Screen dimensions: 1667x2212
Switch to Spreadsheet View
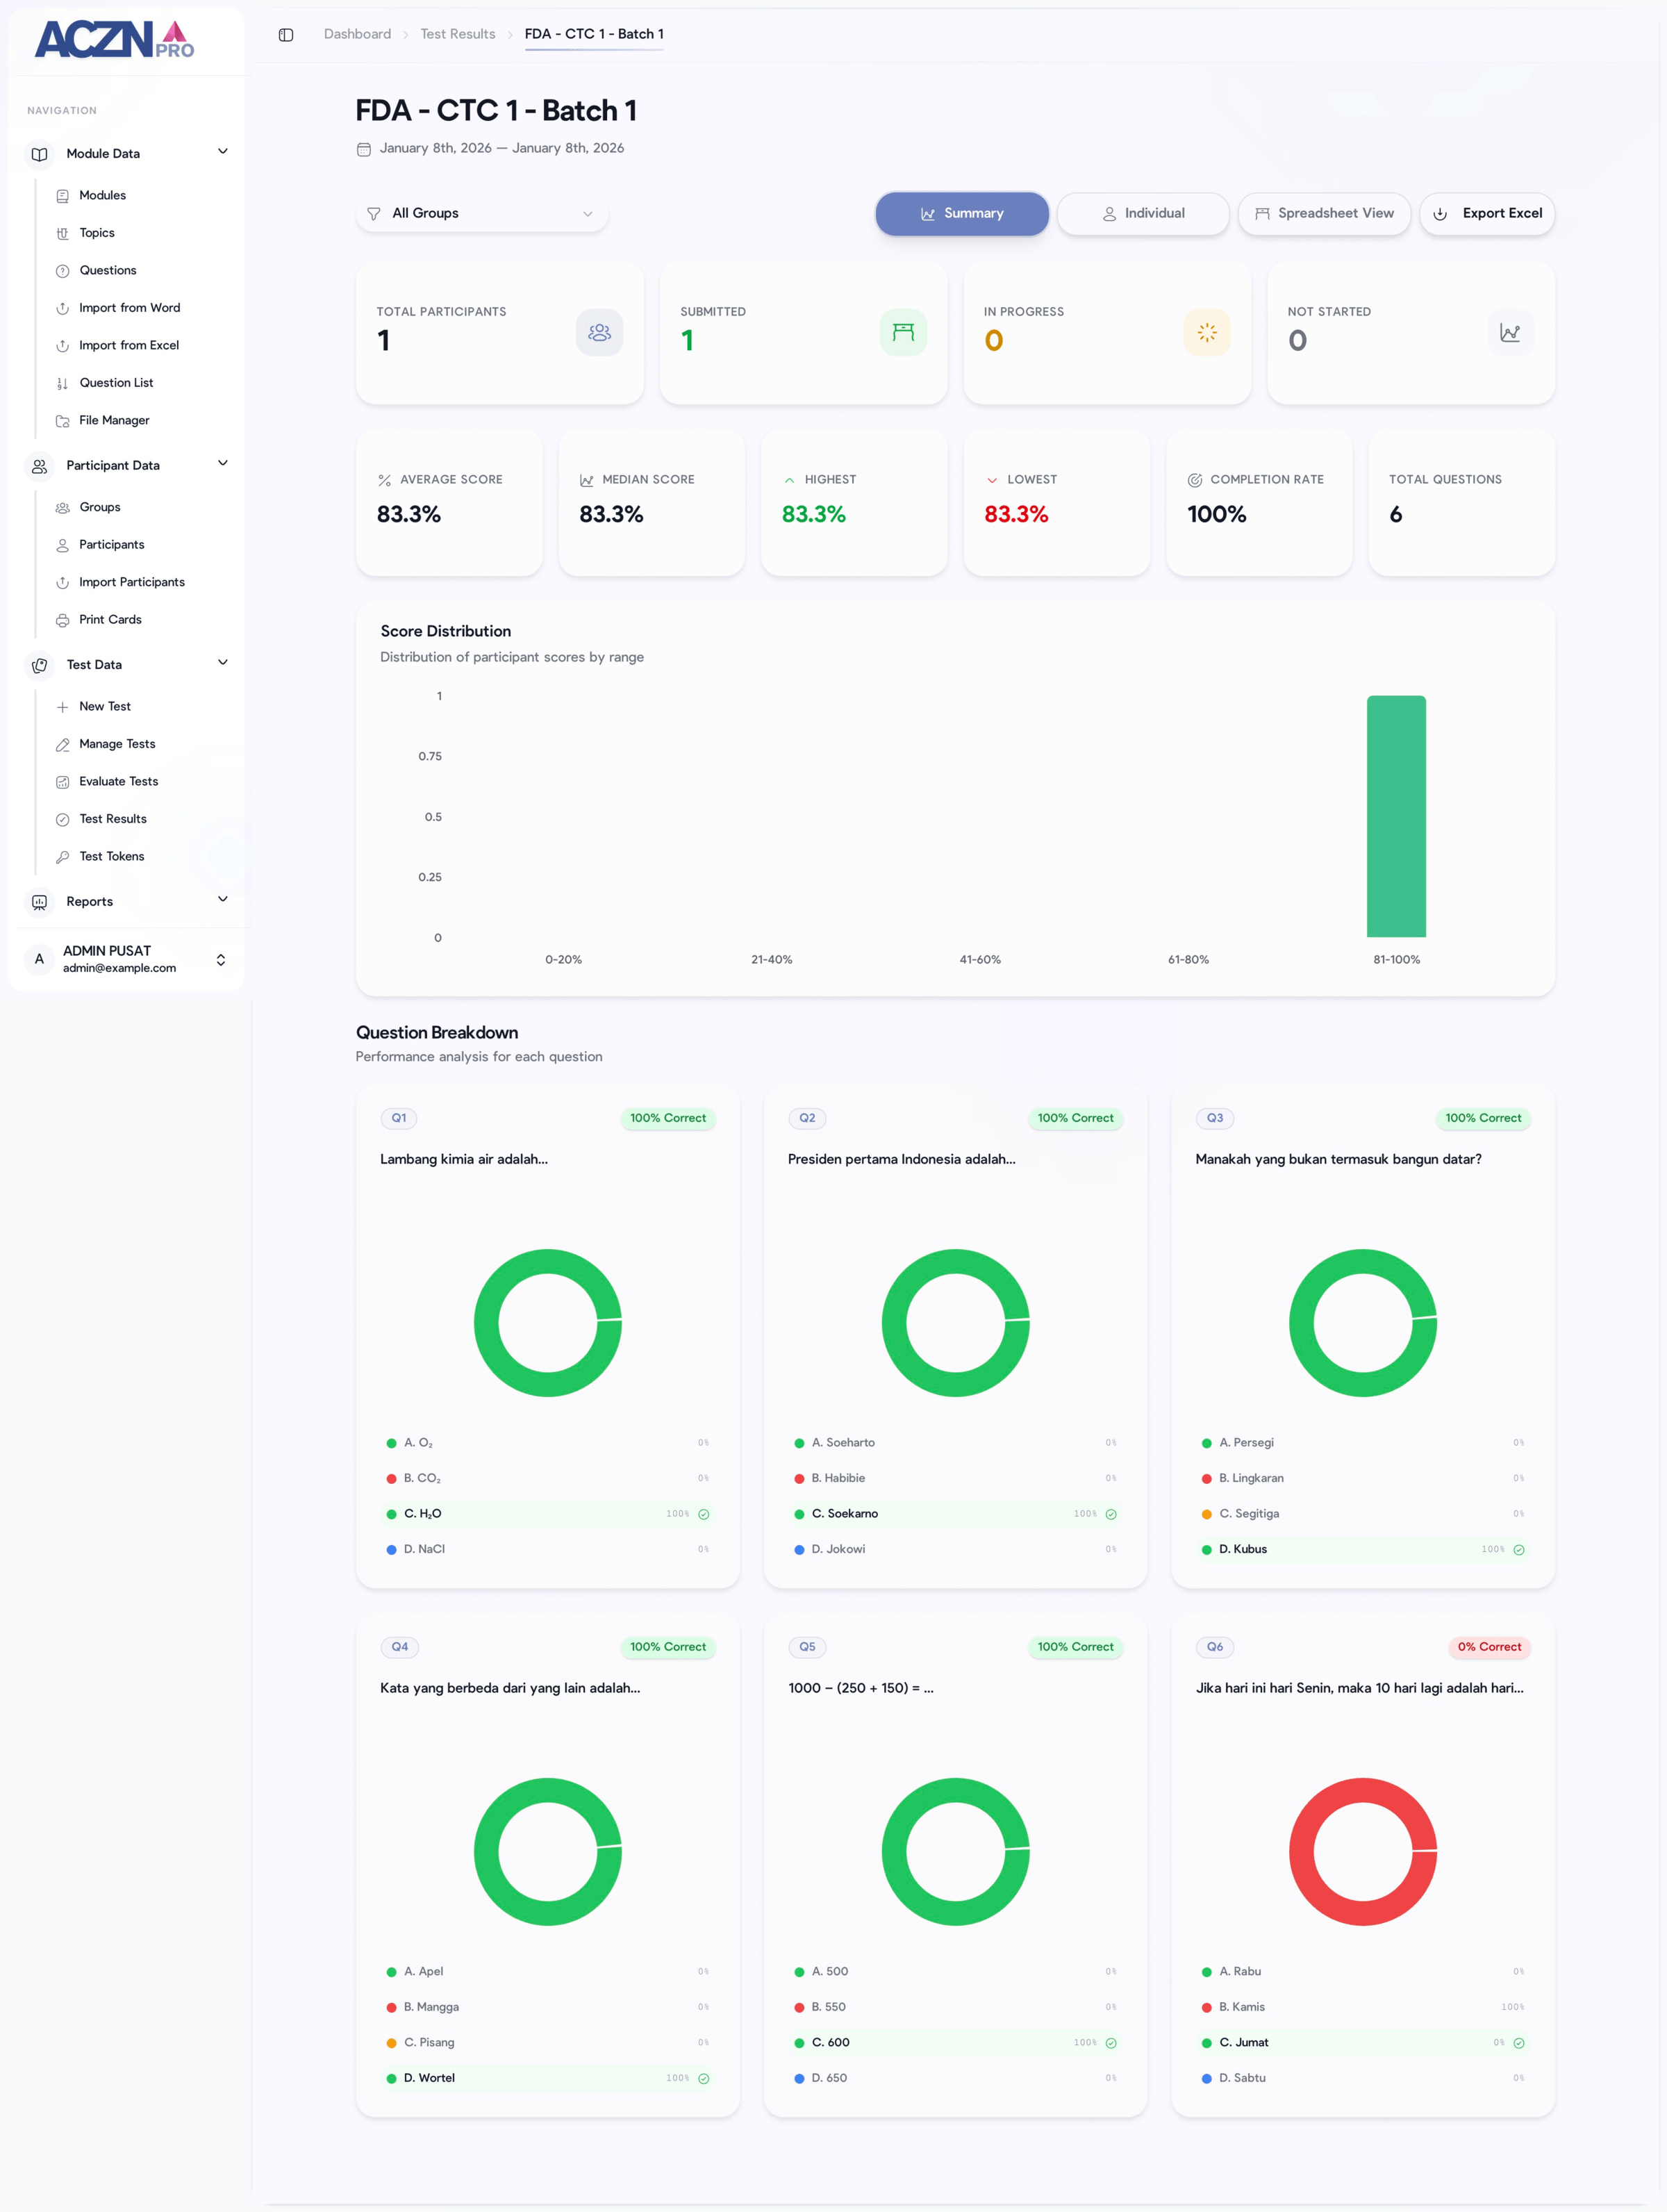pyautogui.click(x=1324, y=213)
